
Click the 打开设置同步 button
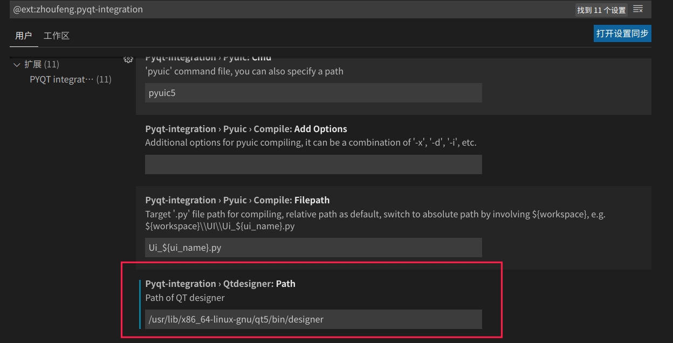tap(622, 33)
